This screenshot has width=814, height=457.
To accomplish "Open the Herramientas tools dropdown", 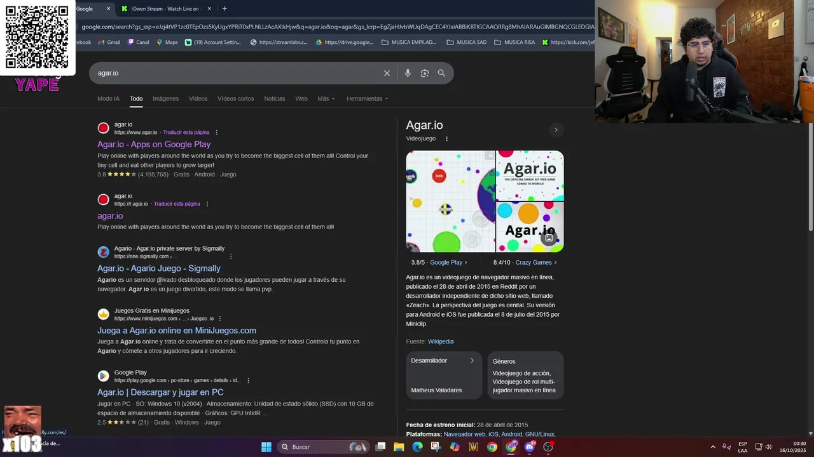I will (x=368, y=99).
